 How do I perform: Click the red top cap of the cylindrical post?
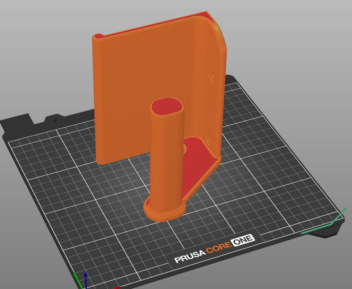coord(167,107)
